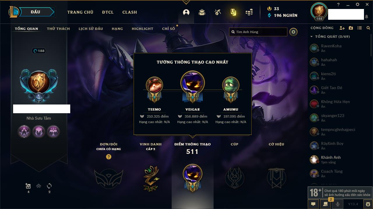Open the friends list view options icon

[360, 28]
